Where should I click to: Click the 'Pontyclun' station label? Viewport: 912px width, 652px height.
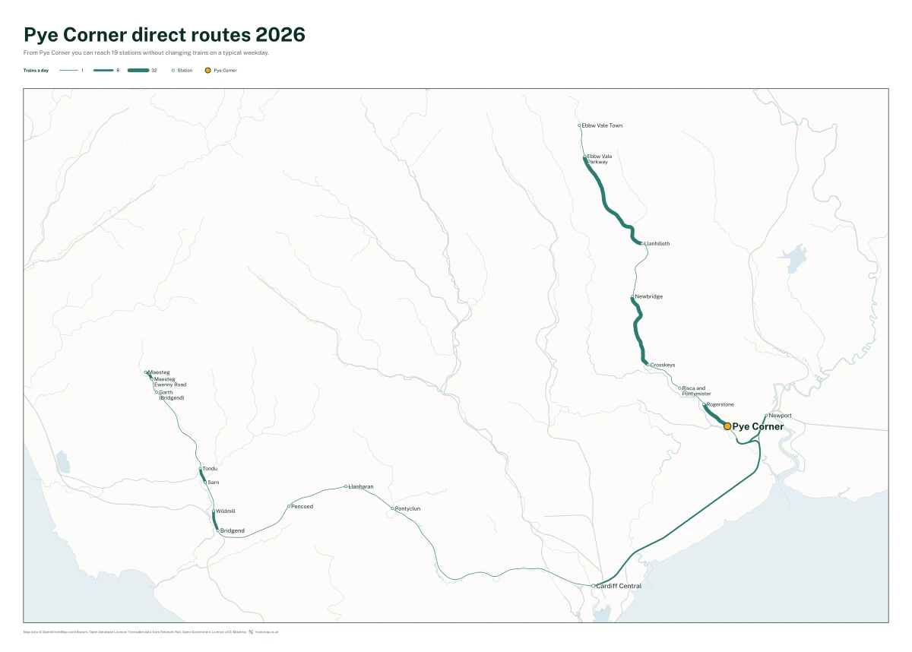point(408,508)
